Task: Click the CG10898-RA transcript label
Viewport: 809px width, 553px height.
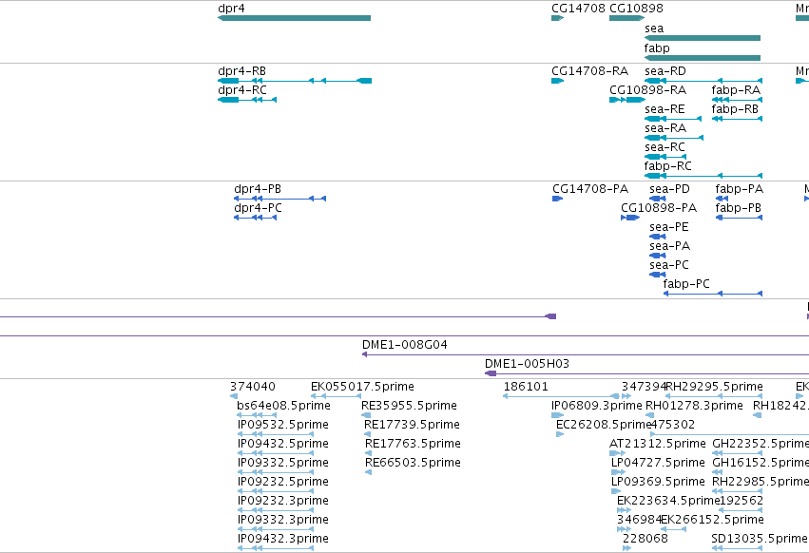Action: click(x=647, y=90)
